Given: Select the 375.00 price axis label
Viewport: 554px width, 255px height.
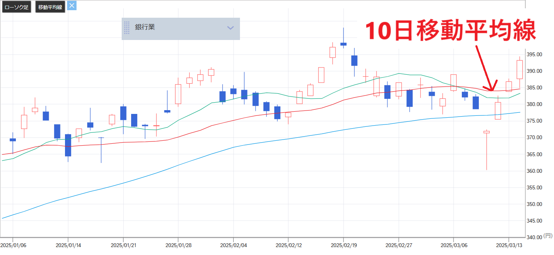Looking at the screenshot, I should tap(534, 121).
